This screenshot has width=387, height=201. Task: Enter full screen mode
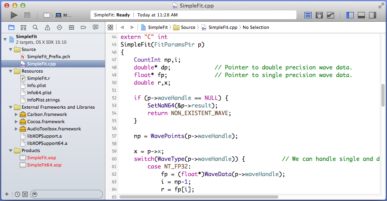tap(381, 6)
